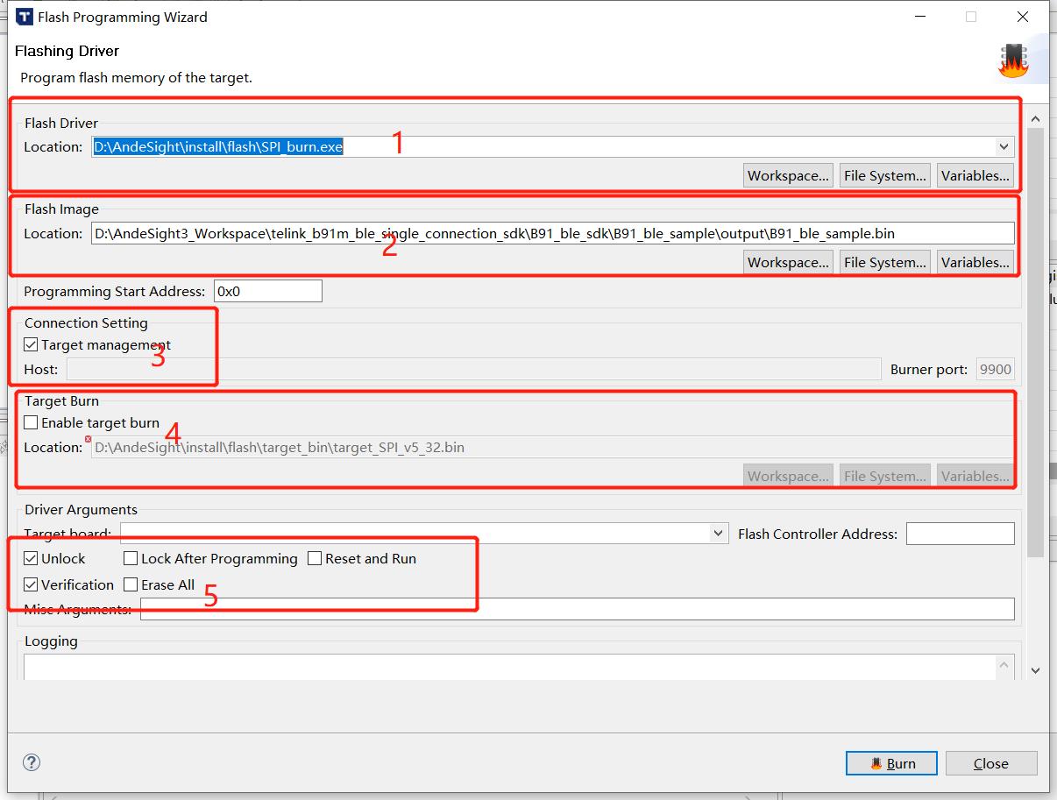1057x800 pixels.
Task: Click the help question mark icon
Action: (32, 762)
